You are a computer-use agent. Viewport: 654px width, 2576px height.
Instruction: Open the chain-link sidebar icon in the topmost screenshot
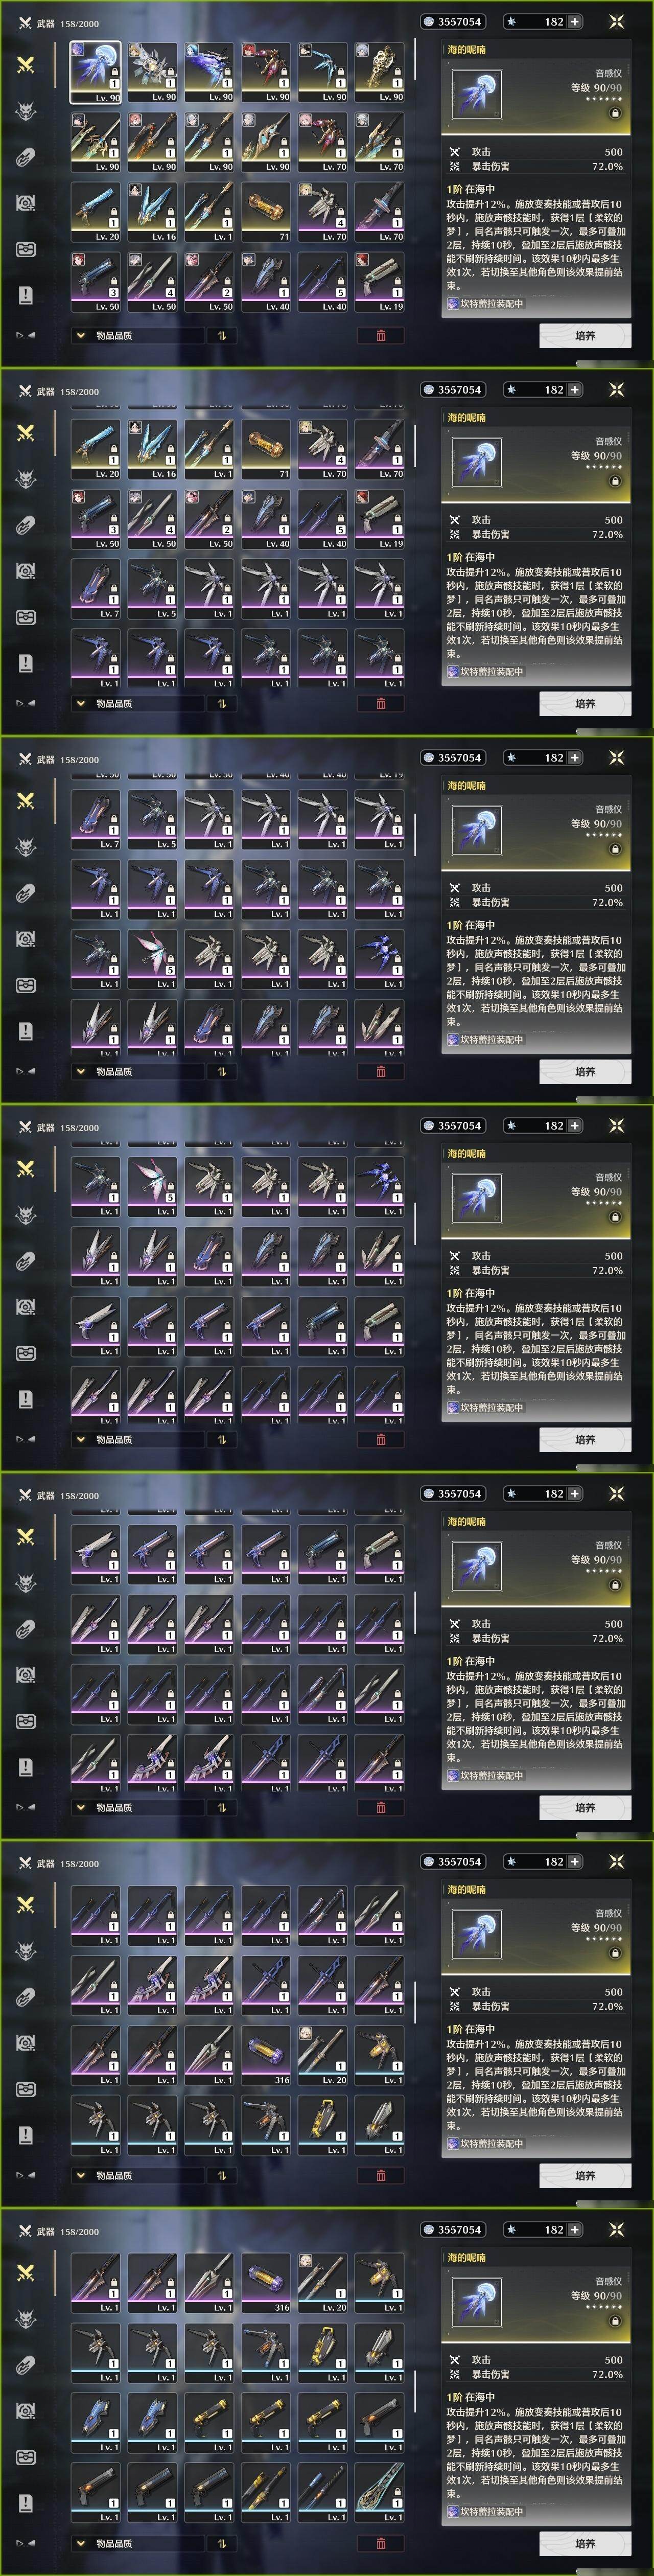point(26,157)
